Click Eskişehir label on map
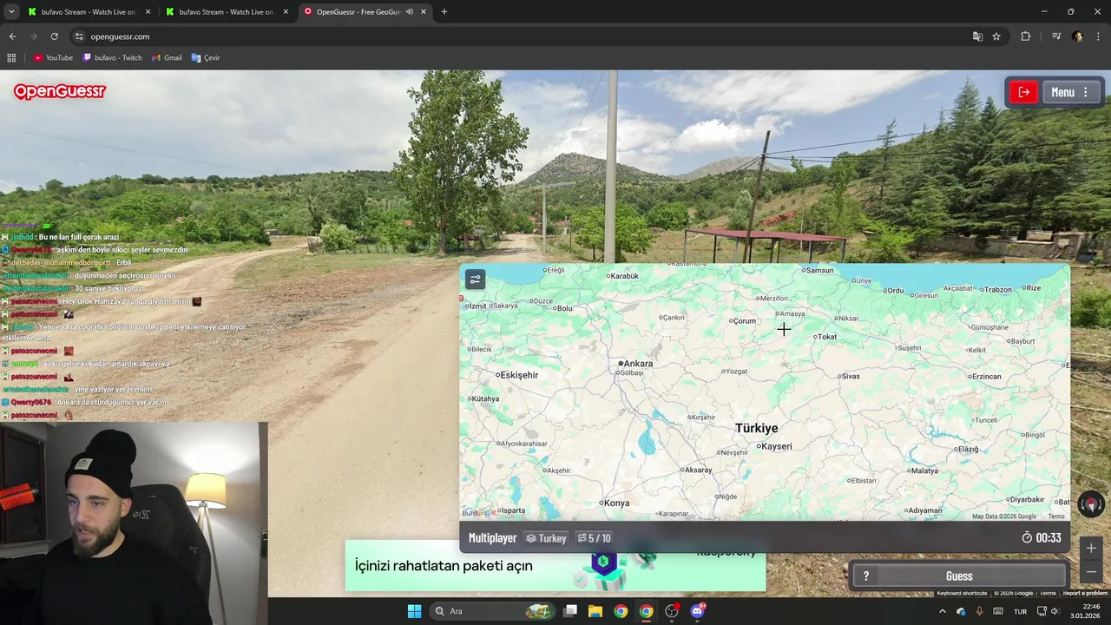Screen dimensions: 1111x625 point(517,375)
